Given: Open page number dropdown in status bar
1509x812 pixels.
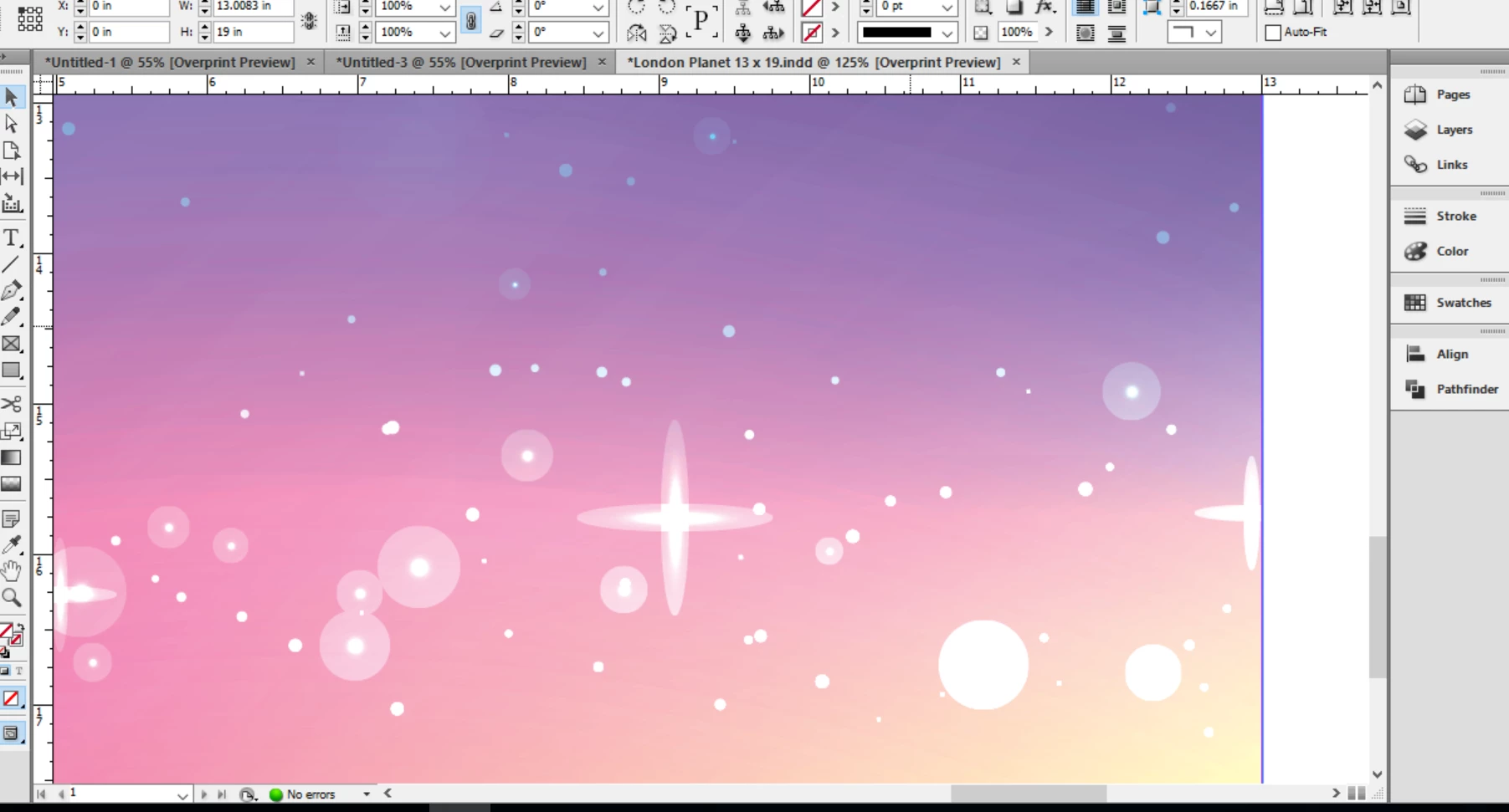Looking at the screenshot, I should 182,795.
